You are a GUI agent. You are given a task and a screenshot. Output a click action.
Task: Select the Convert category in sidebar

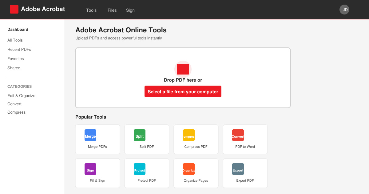click(14, 104)
